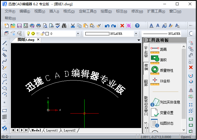This screenshot has height=140, width=197.
Task: Open the 三维动态观察 palette tab
Action: [146, 106]
